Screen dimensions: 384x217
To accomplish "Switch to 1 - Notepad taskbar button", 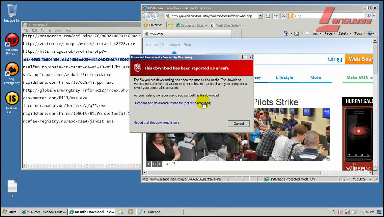I will click(160, 212).
